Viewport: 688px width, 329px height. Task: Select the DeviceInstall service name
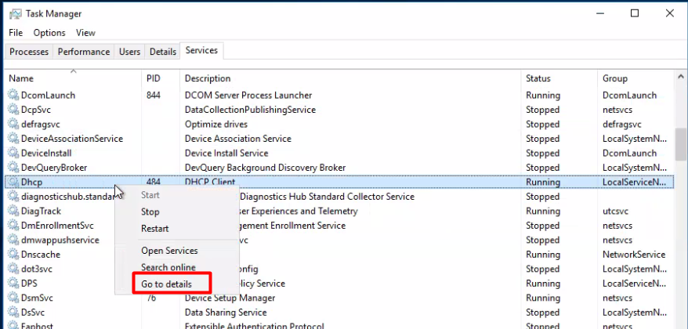(x=46, y=153)
